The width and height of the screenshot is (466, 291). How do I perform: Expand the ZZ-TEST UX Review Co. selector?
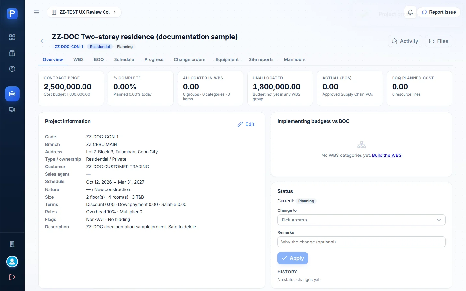[x=84, y=12]
